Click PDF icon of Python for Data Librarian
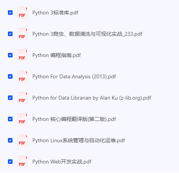The image size is (179, 173). click(x=22, y=98)
